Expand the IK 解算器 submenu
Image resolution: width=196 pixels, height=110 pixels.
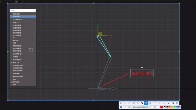pyautogui.click(x=23, y=19)
